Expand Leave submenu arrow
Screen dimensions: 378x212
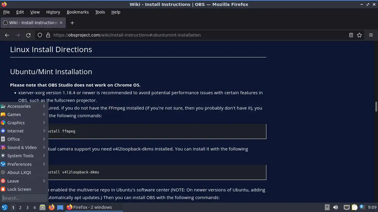point(44,181)
